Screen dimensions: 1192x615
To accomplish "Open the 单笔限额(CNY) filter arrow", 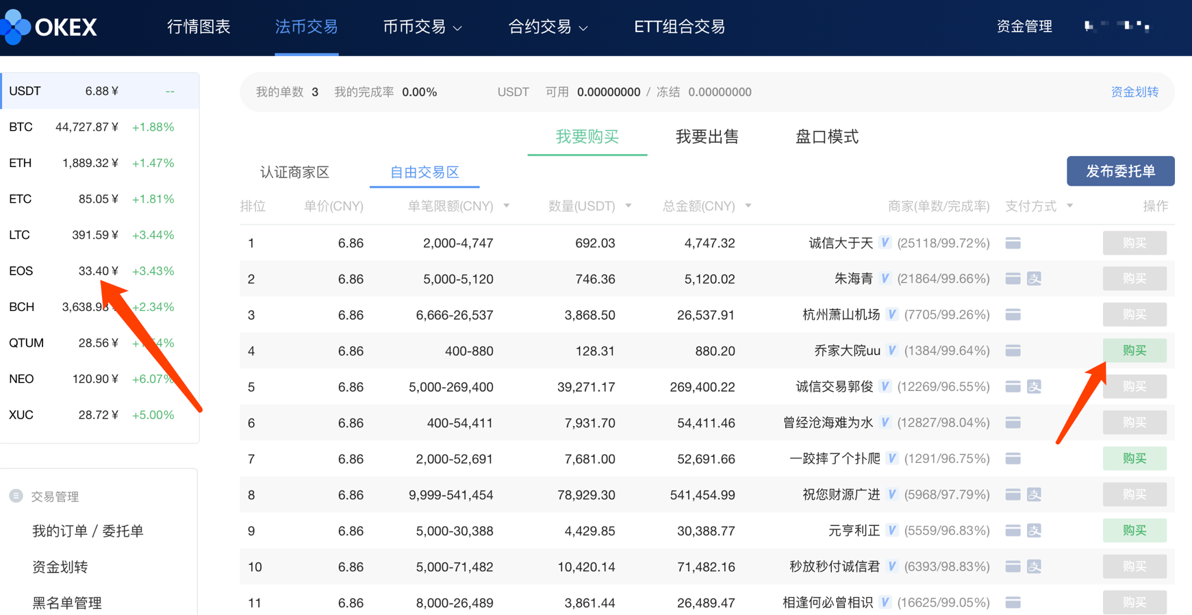I will 507,205.
